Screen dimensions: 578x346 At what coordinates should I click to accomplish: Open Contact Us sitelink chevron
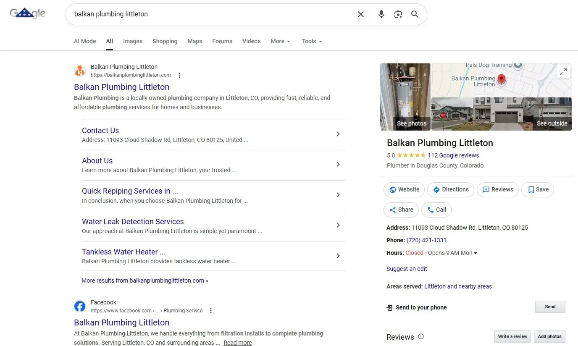coord(338,134)
